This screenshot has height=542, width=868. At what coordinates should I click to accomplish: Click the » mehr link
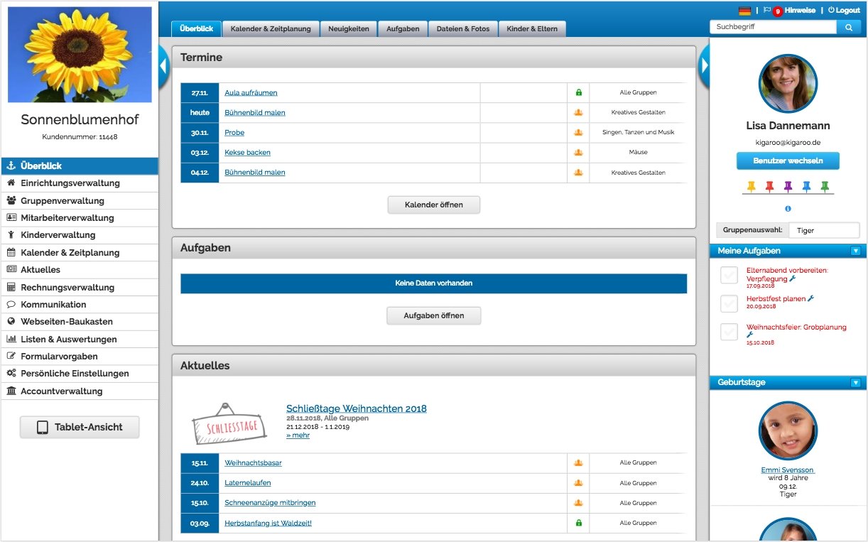[298, 435]
